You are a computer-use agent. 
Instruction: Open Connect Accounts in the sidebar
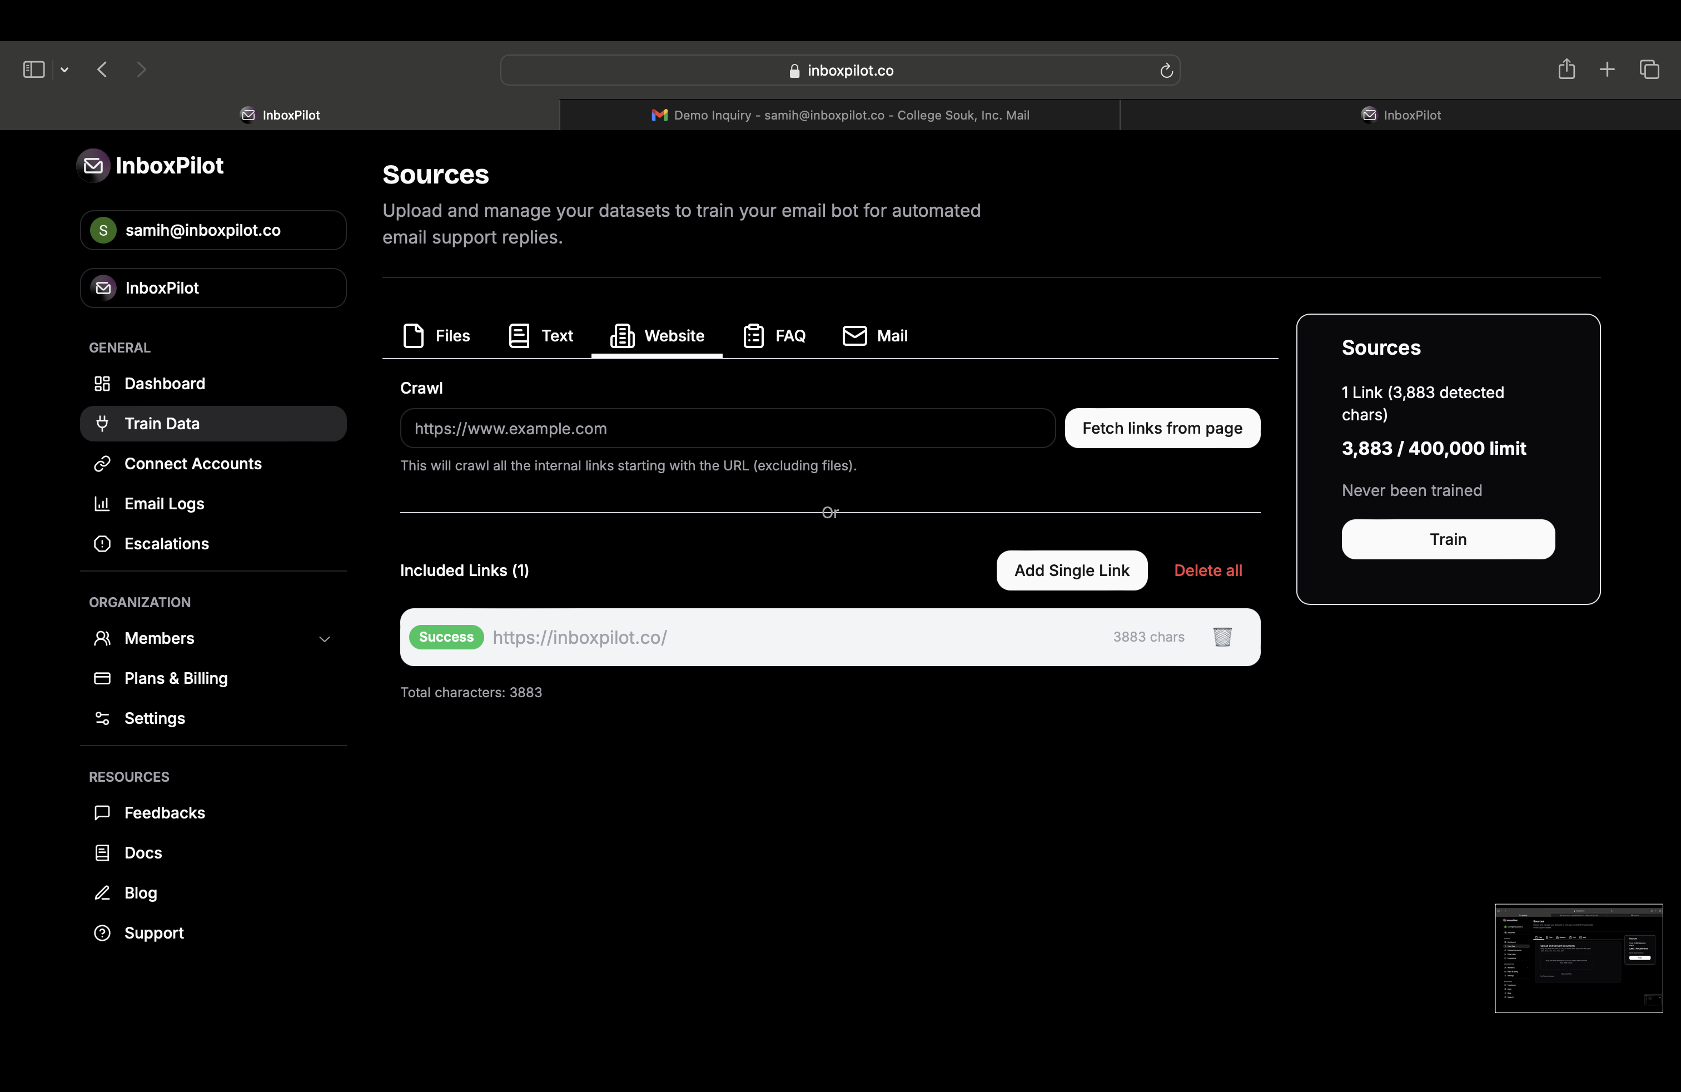[x=193, y=464]
